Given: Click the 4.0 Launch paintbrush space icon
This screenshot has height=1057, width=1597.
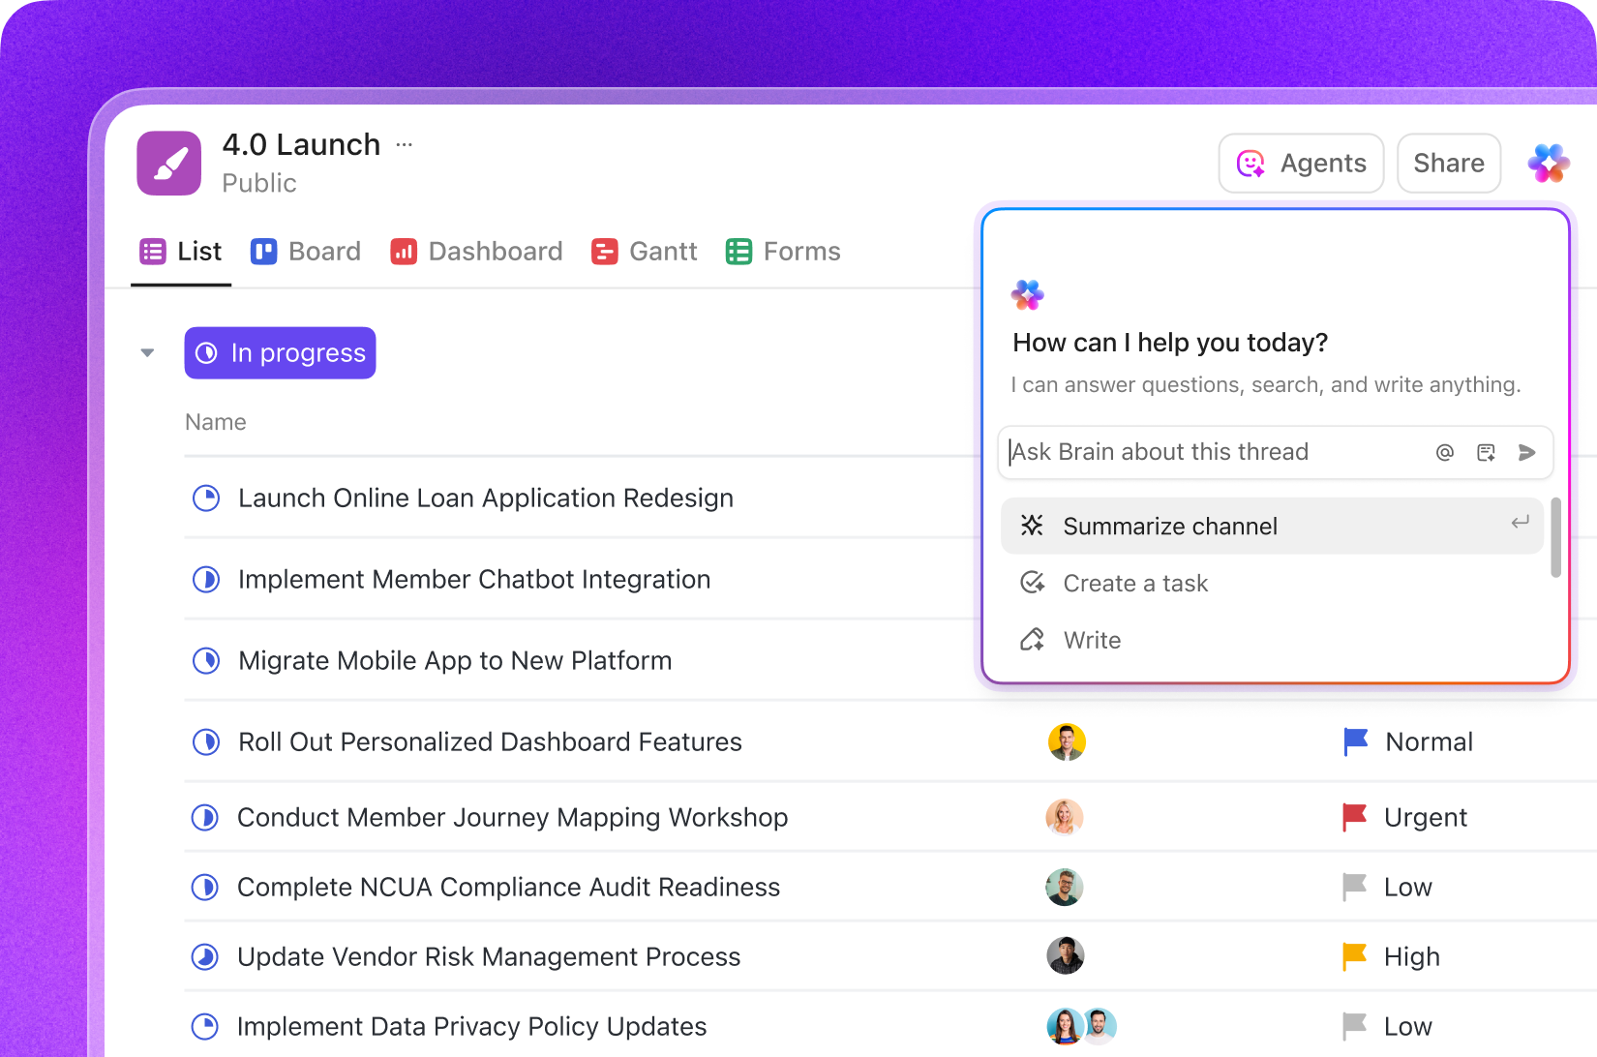Looking at the screenshot, I should (169, 164).
